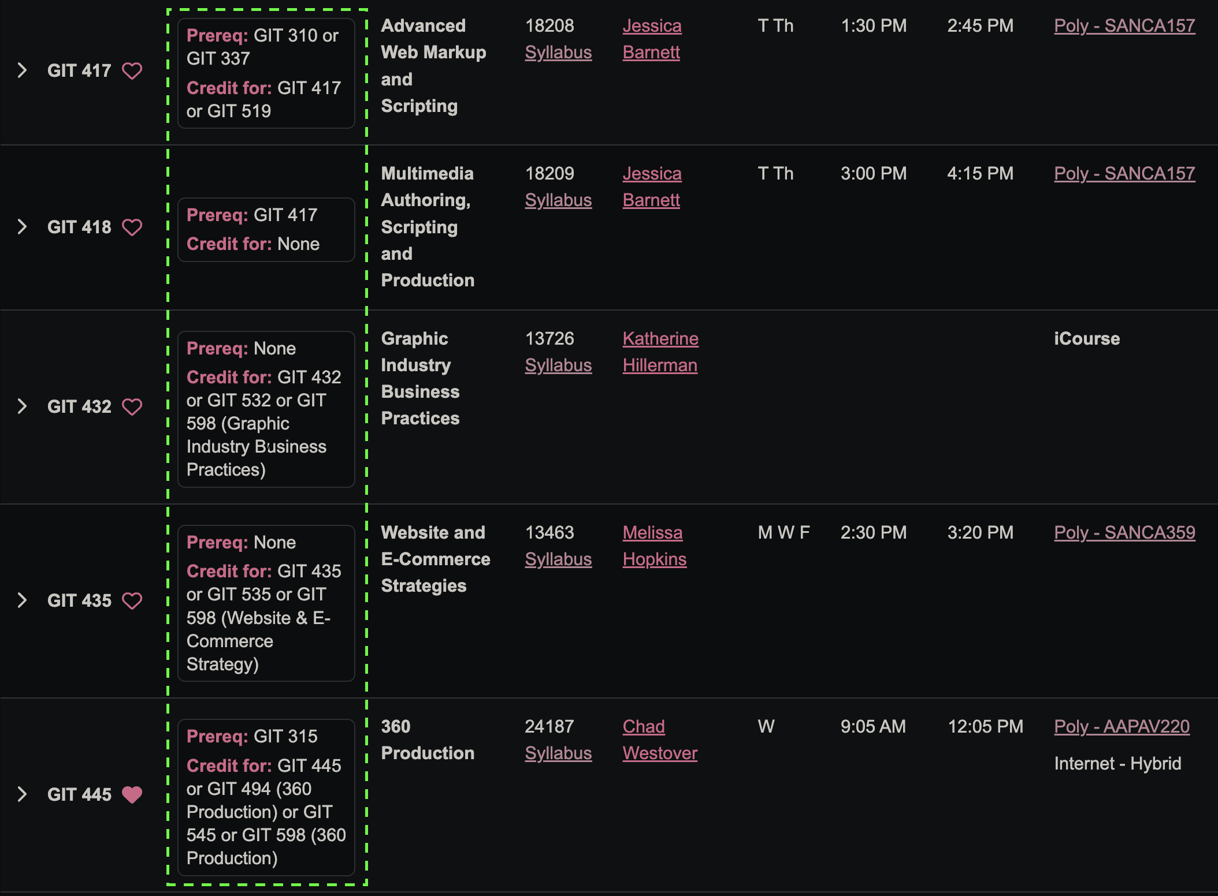
Task: Click class number 24187
Action: coord(549,727)
